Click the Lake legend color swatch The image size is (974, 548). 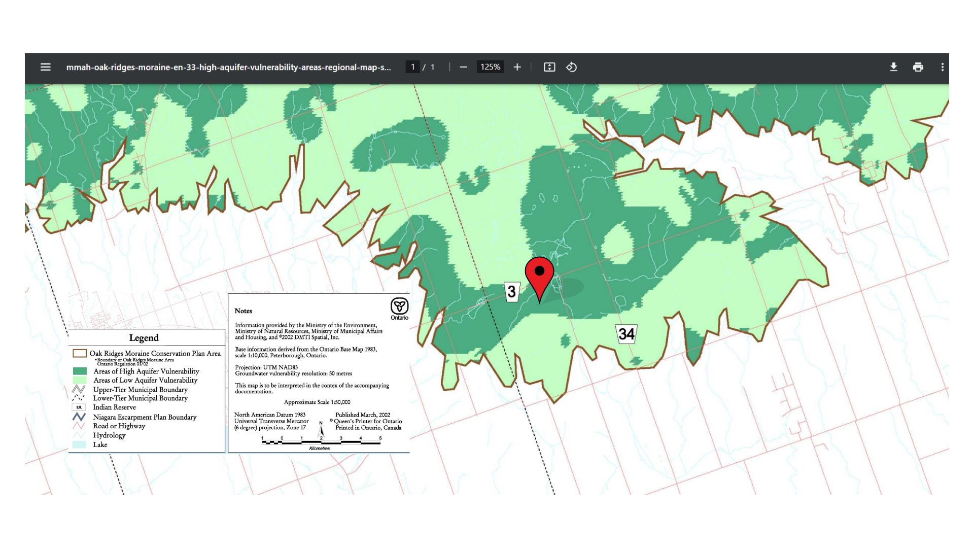coord(80,444)
